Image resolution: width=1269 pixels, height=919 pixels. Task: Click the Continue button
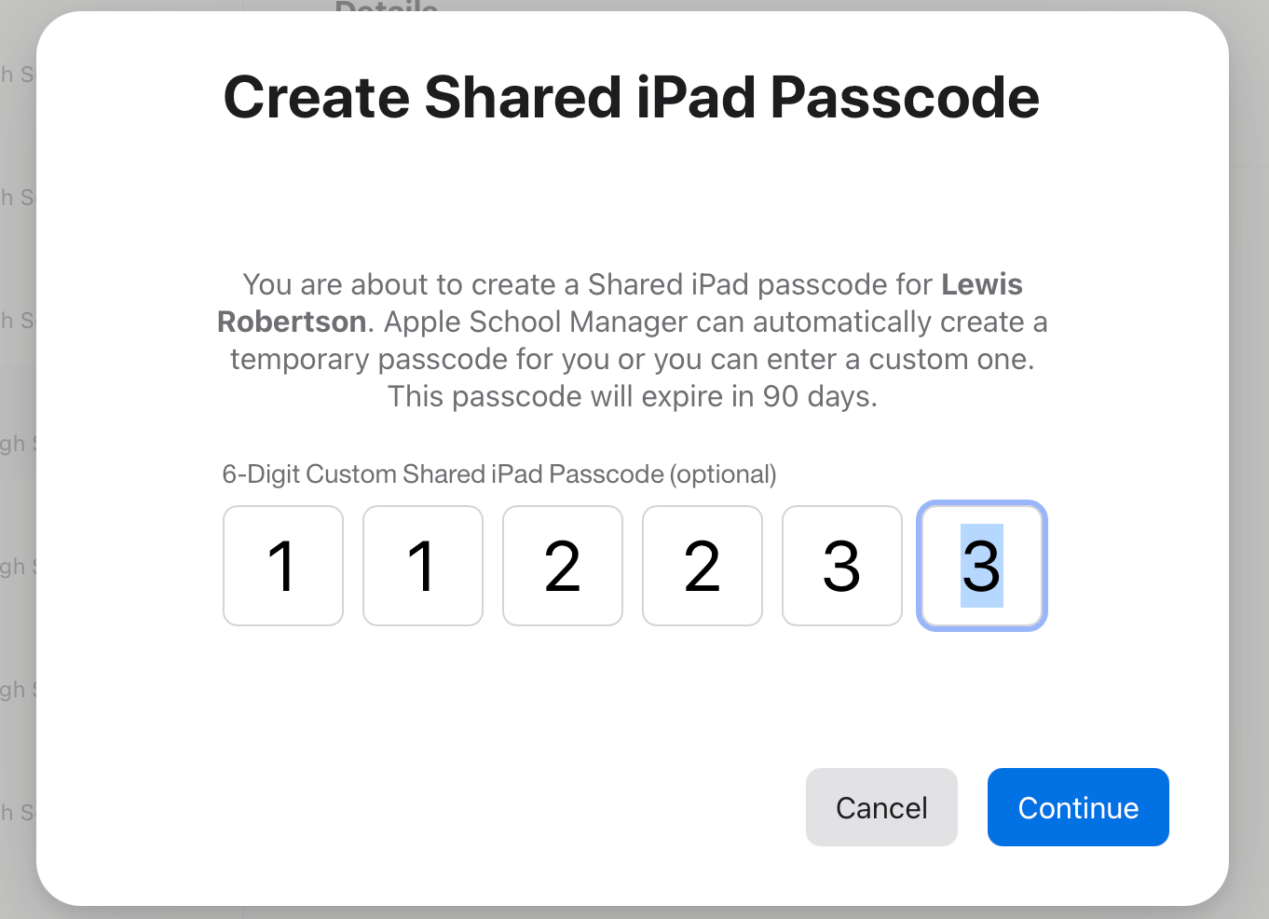pyautogui.click(x=1077, y=807)
